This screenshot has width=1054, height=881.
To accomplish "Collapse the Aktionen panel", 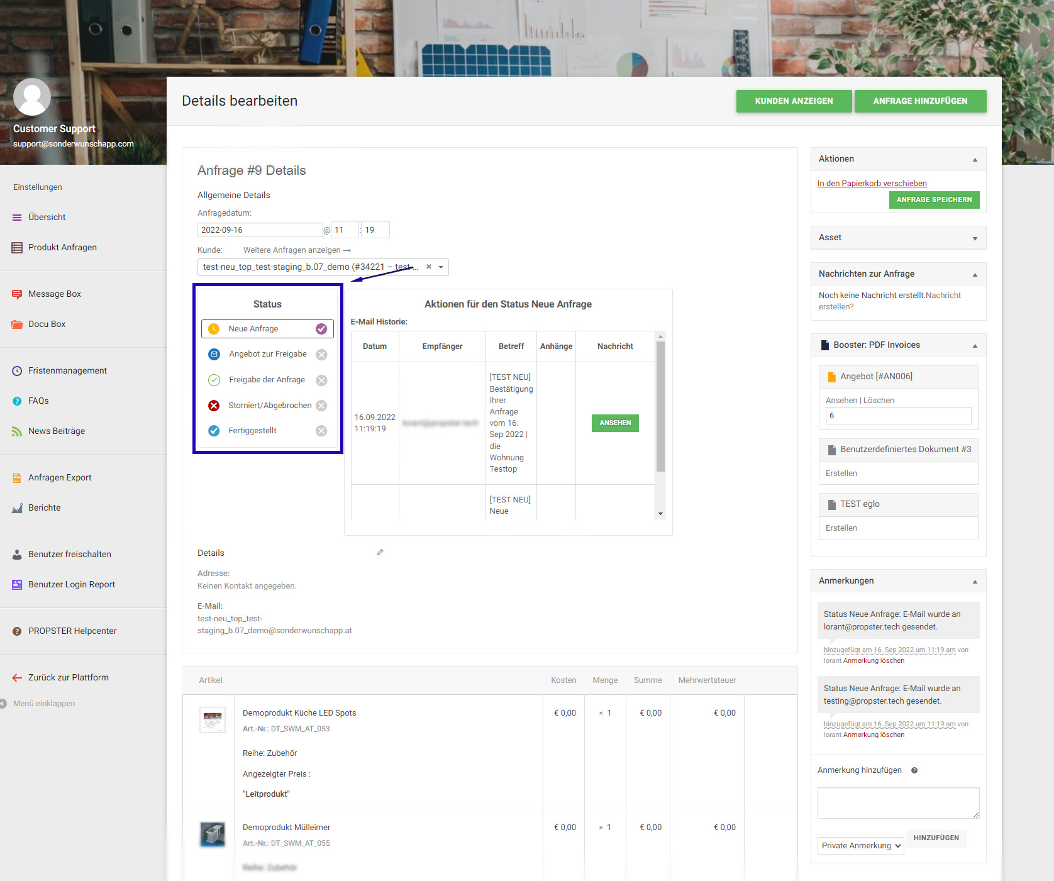I will (975, 160).
